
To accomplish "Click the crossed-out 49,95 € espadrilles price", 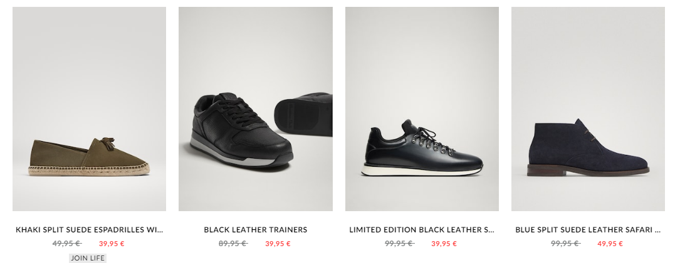I will click(67, 244).
